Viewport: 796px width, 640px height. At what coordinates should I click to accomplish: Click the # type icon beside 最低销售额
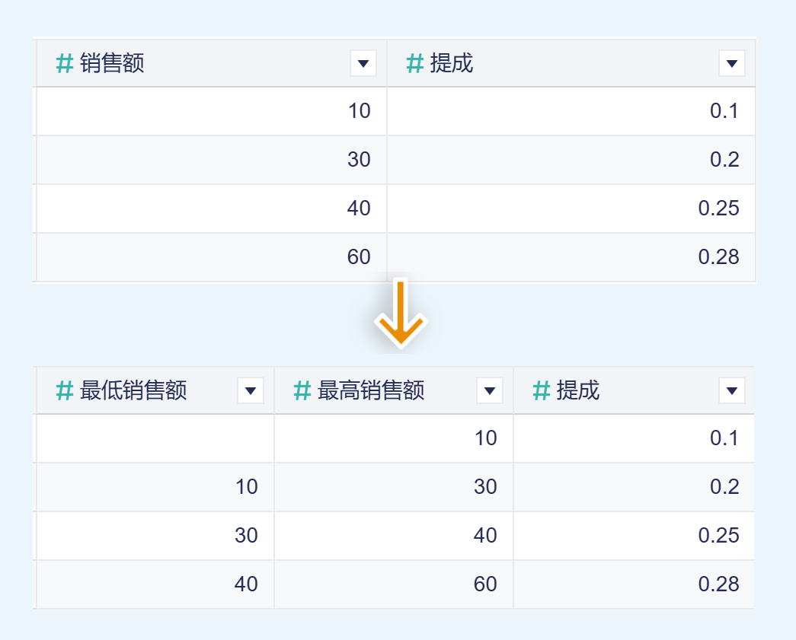(x=65, y=391)
